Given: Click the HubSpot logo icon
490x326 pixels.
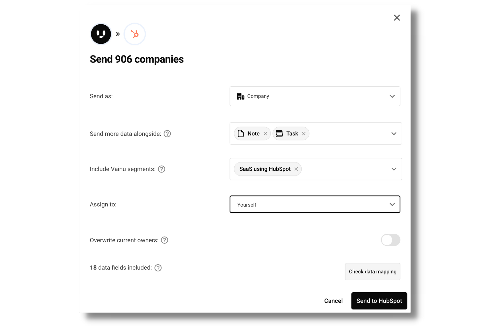Looking at the screenshot, I should 134,34.
